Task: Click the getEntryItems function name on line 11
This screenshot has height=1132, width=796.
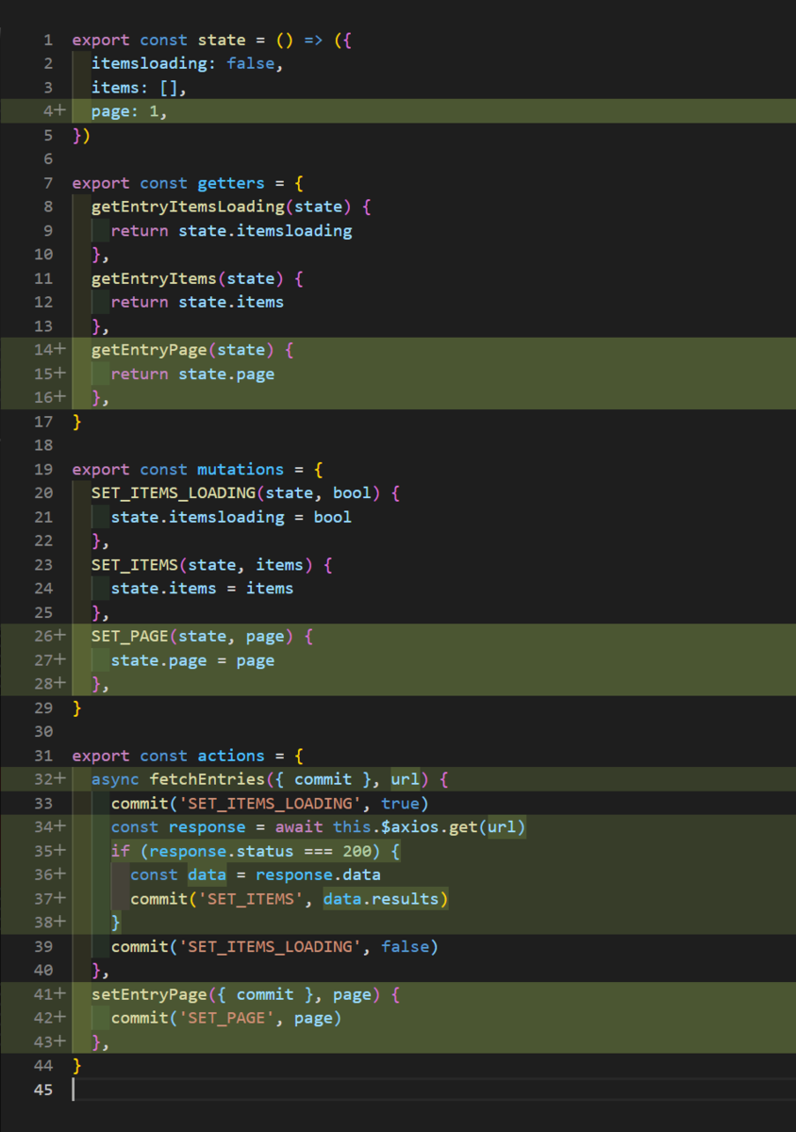Action: (154, 278)
